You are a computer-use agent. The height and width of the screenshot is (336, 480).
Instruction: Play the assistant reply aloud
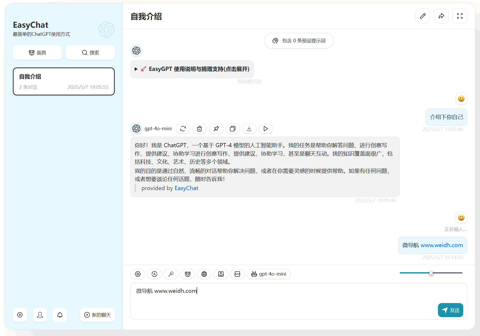coord(266,129)
